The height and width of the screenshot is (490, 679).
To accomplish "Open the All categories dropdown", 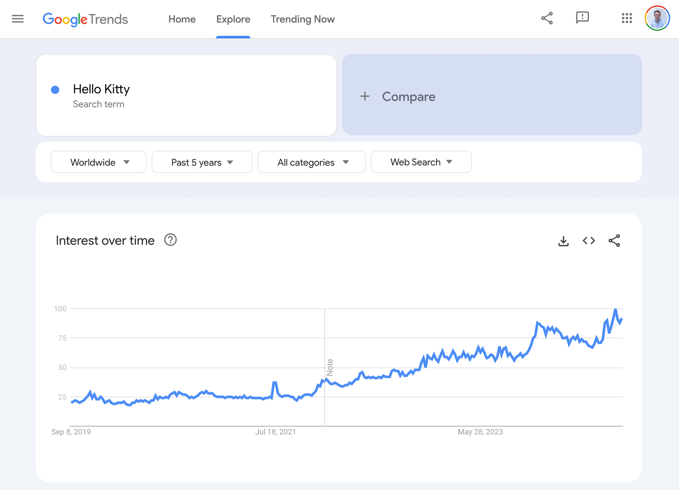I will point(312,162).
